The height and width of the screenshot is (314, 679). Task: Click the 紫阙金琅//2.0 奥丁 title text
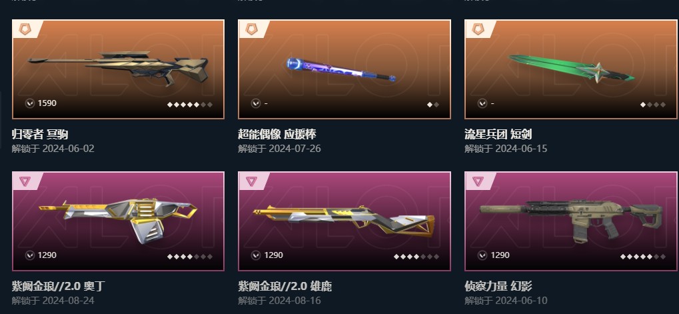pos(58,286)
